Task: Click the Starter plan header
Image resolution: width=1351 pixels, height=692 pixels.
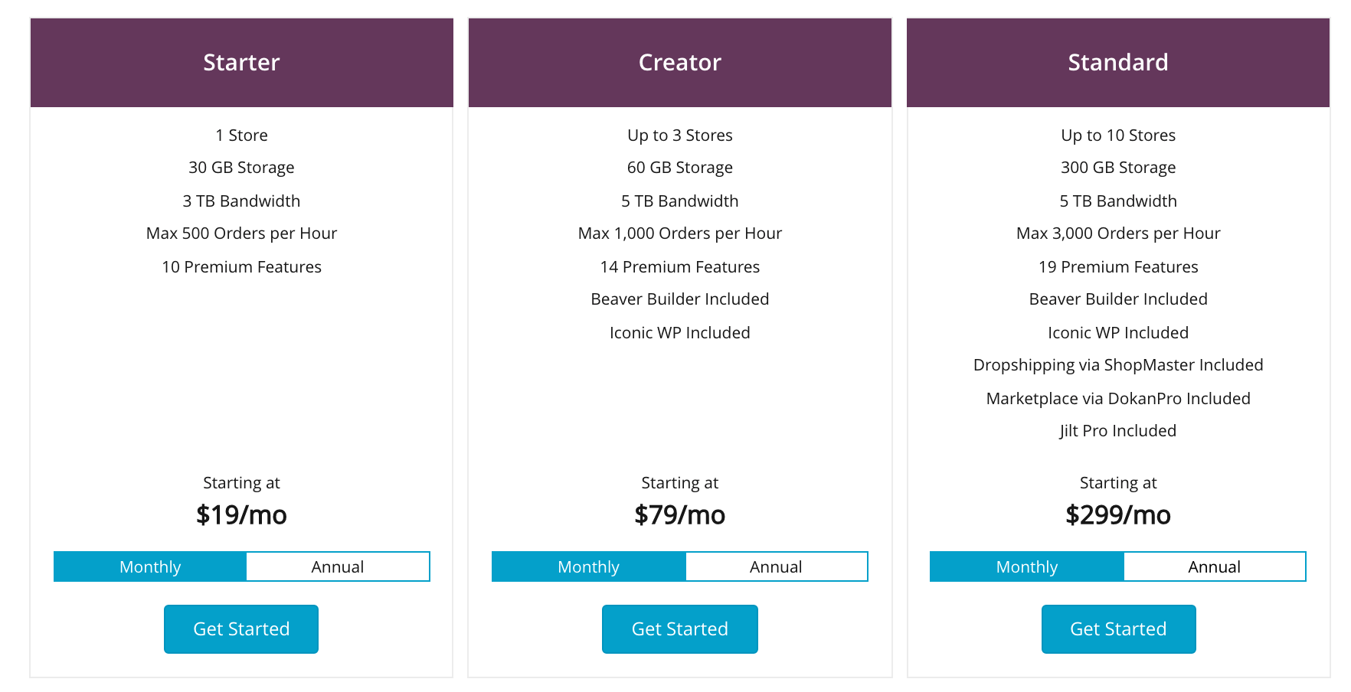Action: [241, 62]
